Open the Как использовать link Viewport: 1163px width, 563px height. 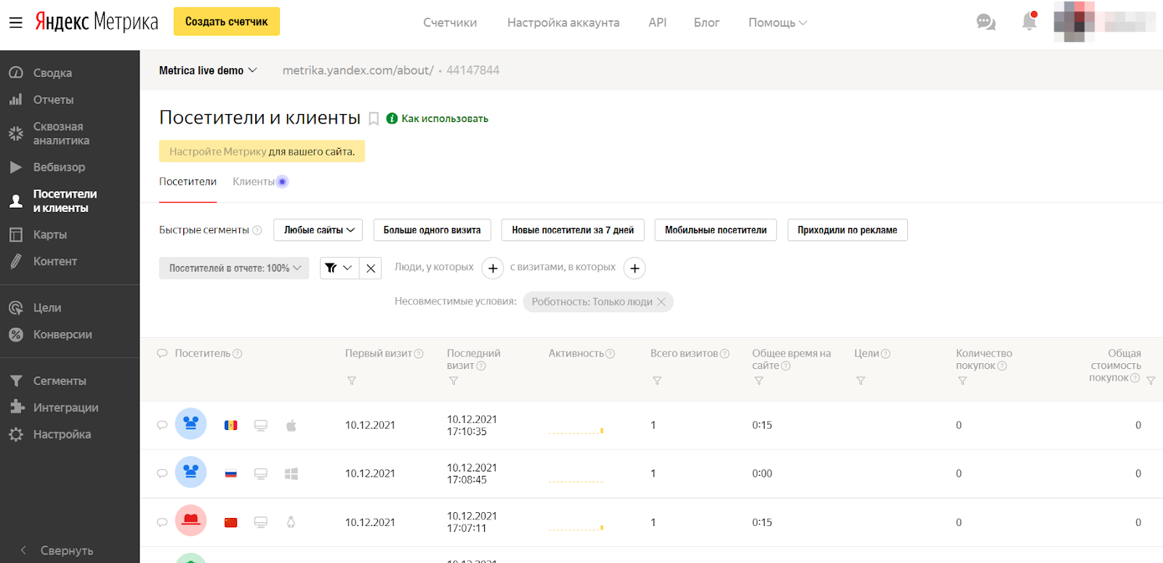(445, 118)
